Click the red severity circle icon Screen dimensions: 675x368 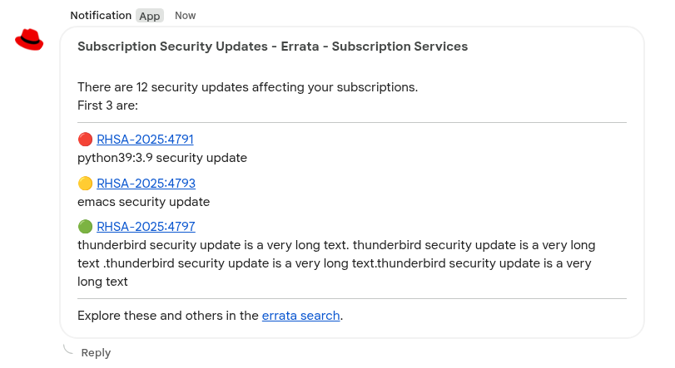tap(85, 140)
